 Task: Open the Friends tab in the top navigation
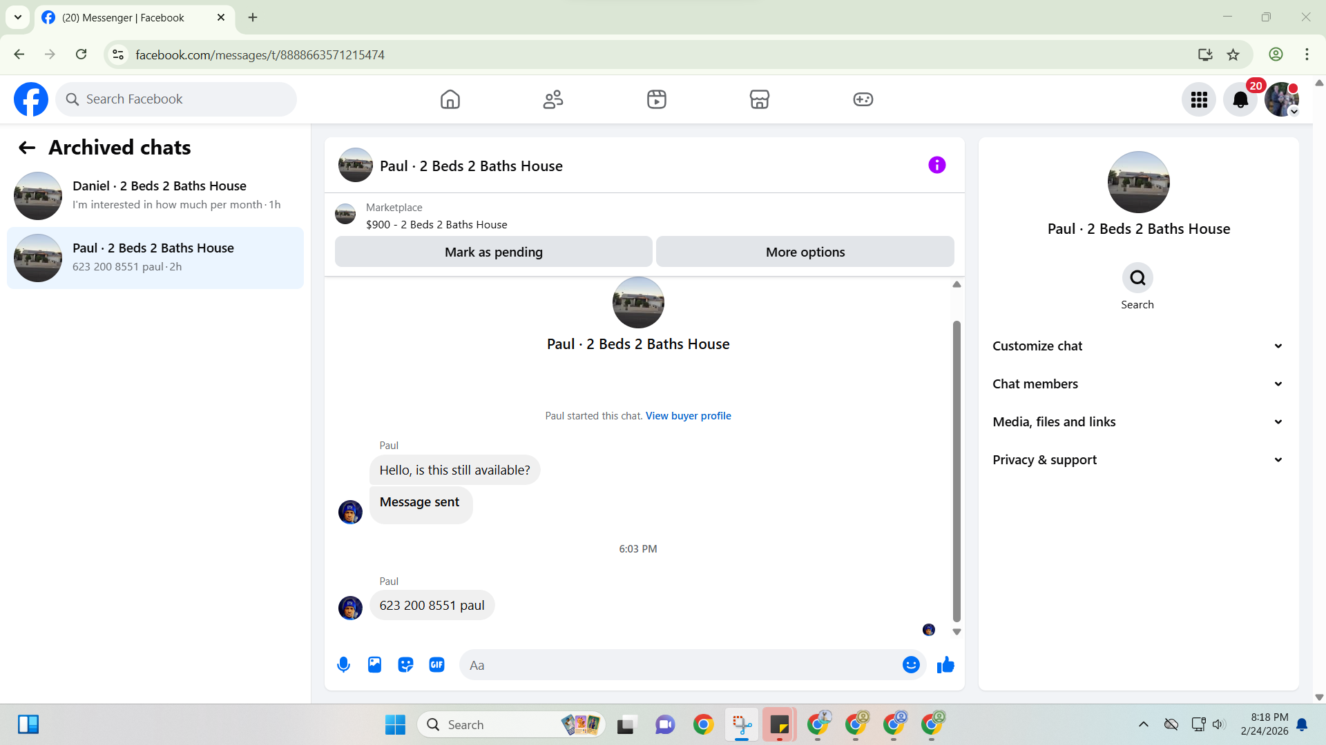[x=552, y=100]
